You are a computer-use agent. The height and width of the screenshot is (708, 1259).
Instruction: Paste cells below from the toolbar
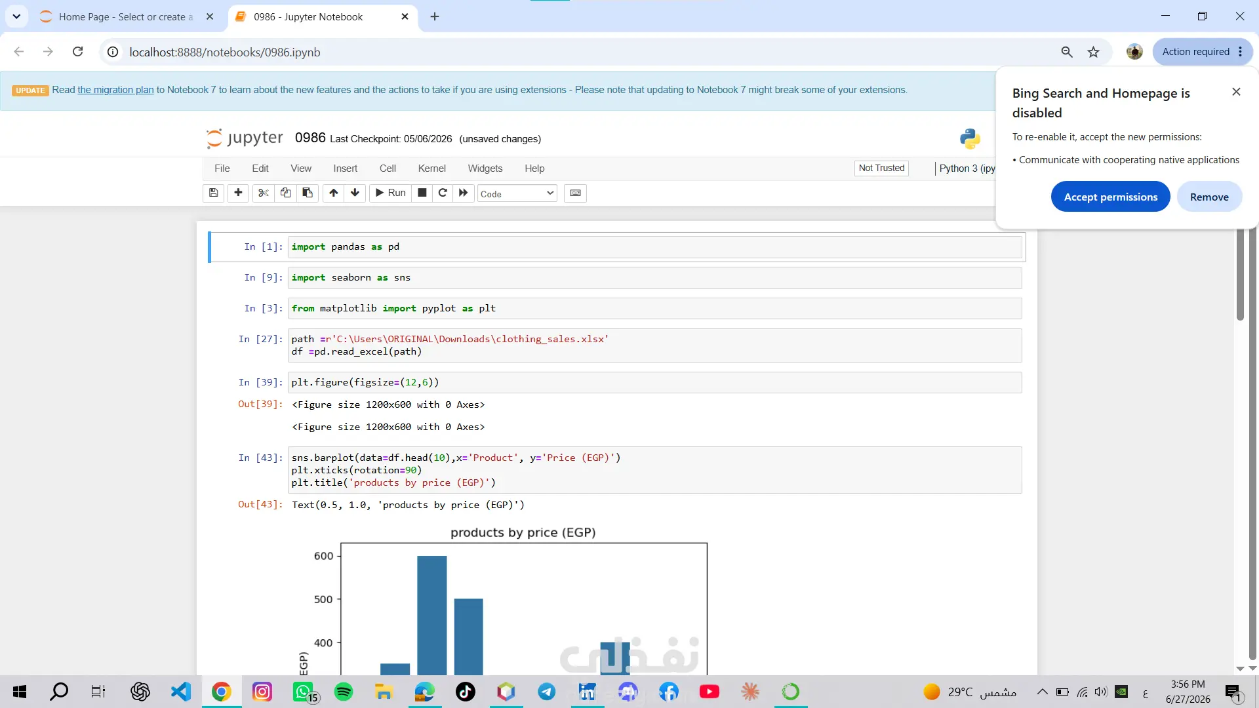308,193
